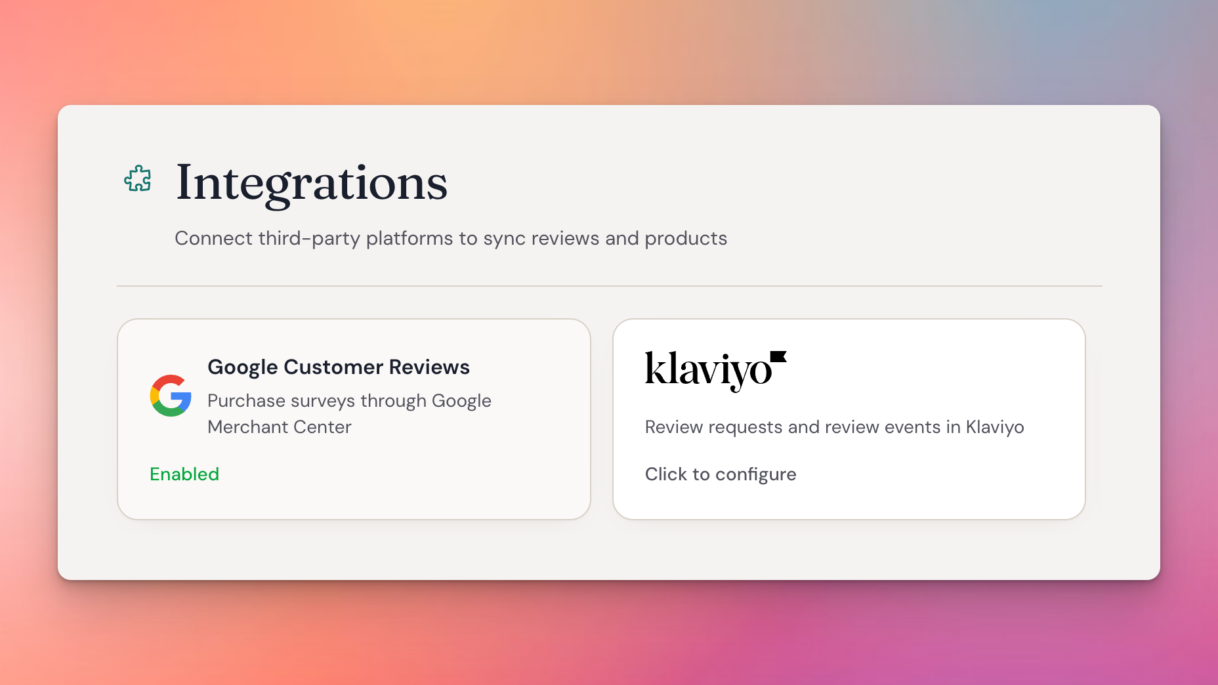Select 'Click to configure' on Klaviyo card
Viewport: 1218px width, 685px height.
pyautogui.click(x=721, y=474)
